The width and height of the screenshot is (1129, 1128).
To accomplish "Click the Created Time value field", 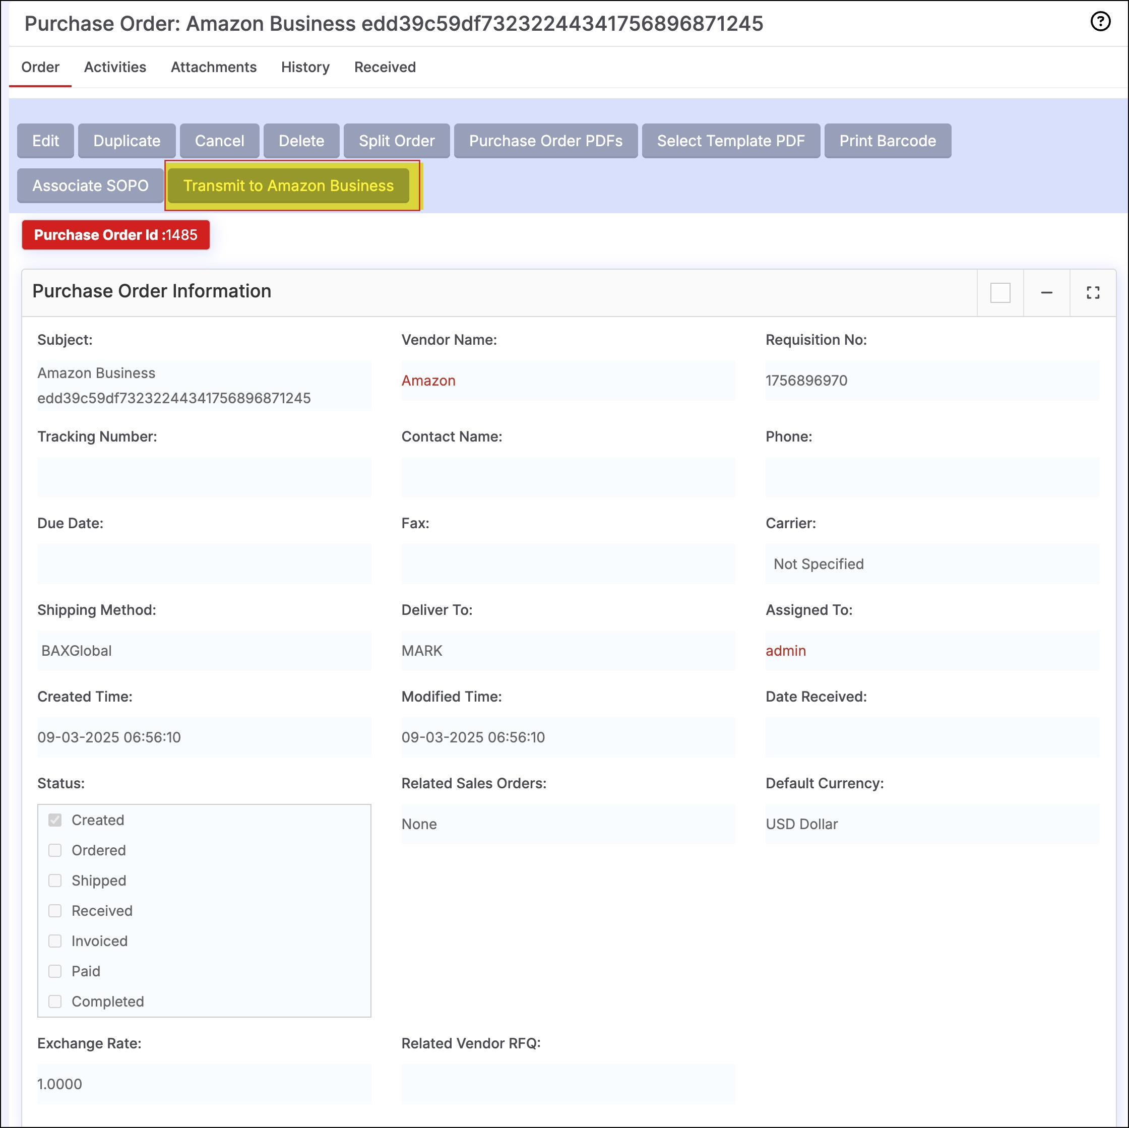I will tap(204, 737).
